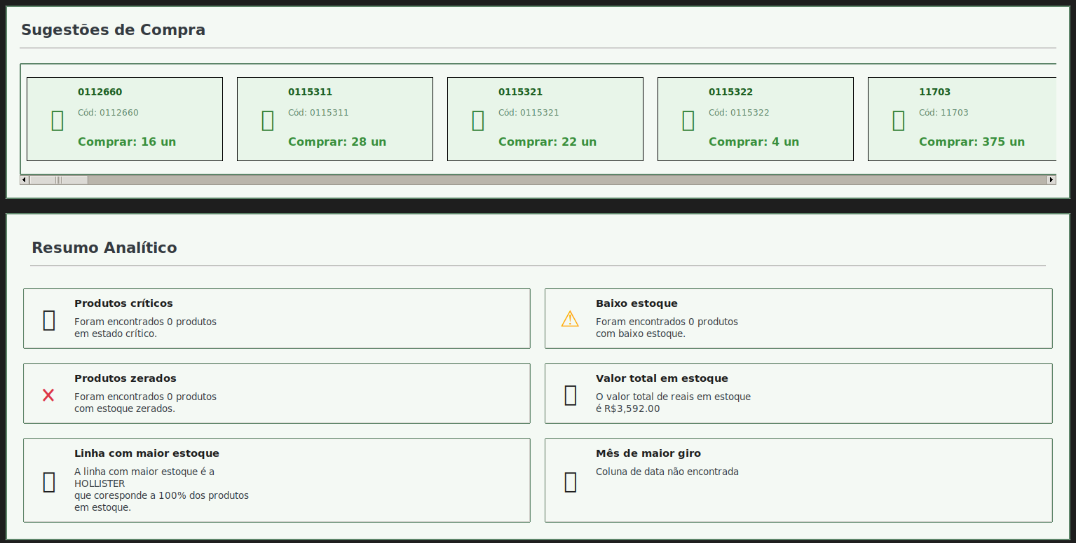Click the icon in product card 0112660

57,121
